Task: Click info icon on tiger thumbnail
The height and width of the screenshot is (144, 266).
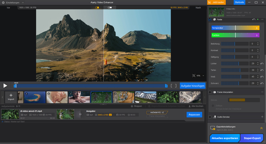Action: tap(115, 94)
